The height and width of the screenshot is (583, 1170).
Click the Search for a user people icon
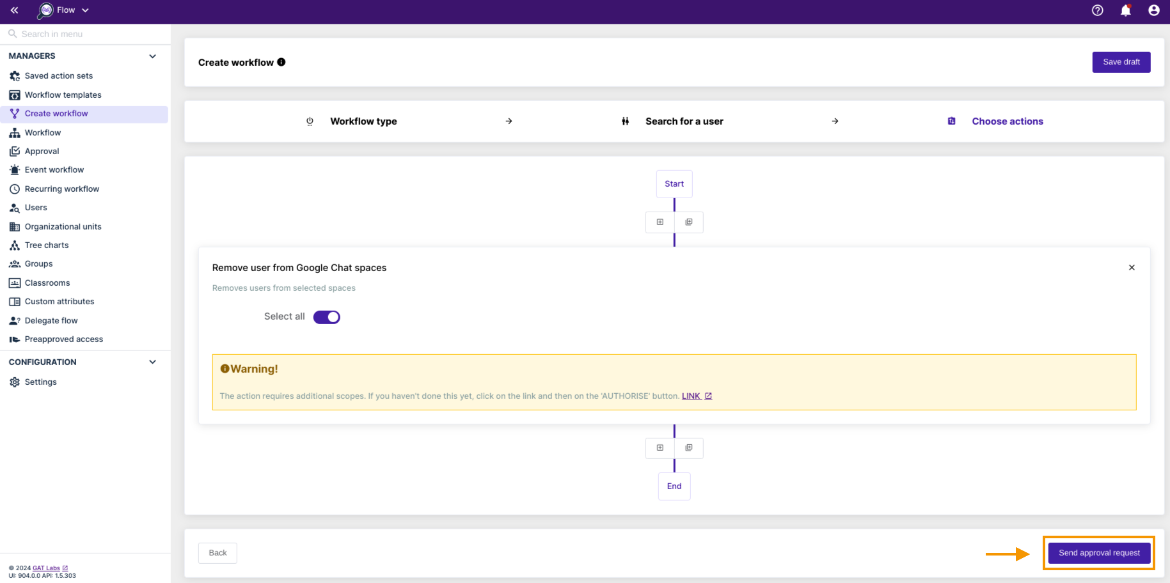625,121
